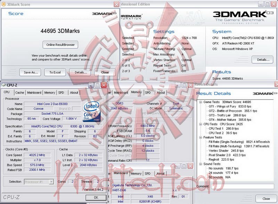Open Mainboard tab in front CPU-Z window
This screenshot has height=204, width=278.
click(34, 93)
